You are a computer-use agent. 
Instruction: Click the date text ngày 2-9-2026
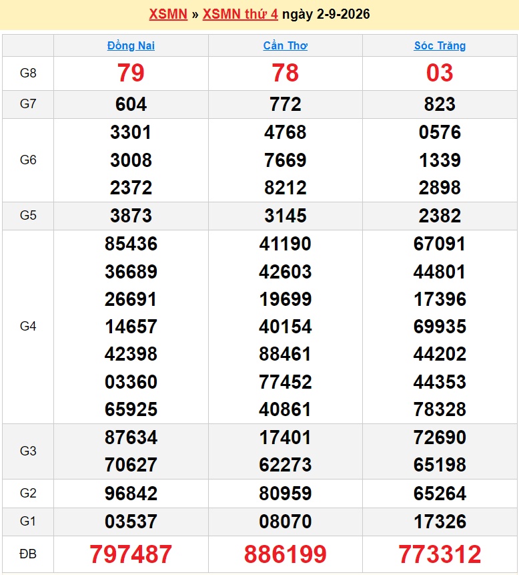coord(326,14)
